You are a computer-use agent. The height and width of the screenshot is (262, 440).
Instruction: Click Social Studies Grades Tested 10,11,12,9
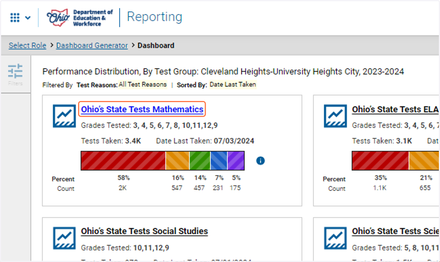125,248
